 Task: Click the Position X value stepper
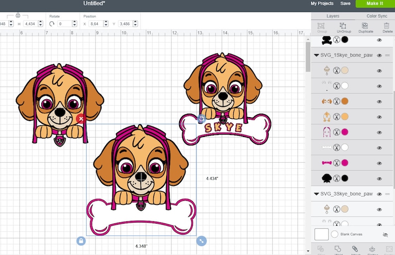coord(106,24)
